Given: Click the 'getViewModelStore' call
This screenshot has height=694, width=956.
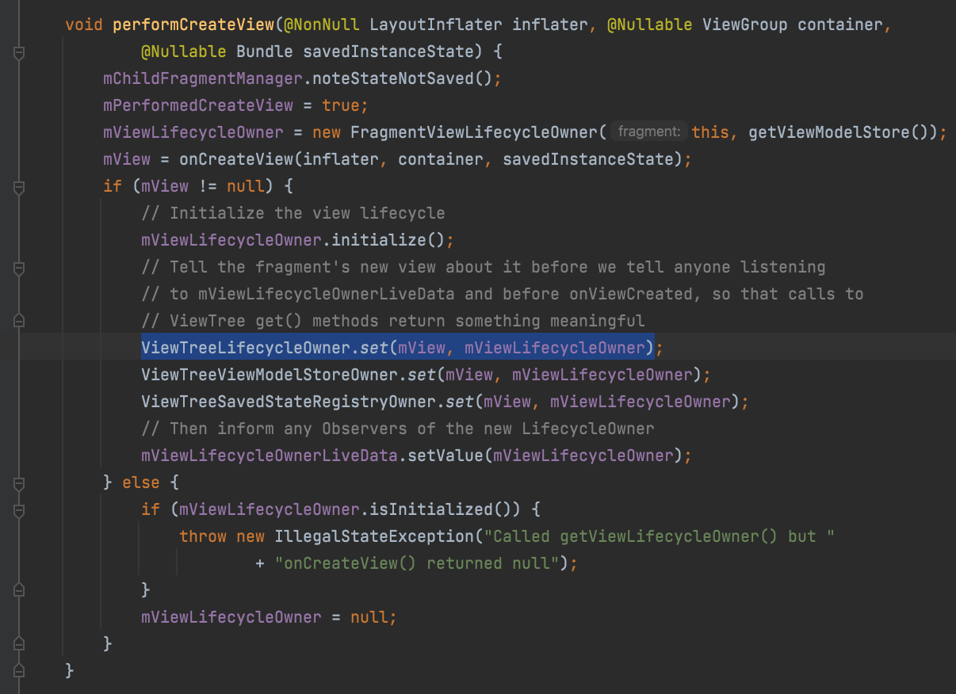Looking at the screenshot, I should pos(829,132).
